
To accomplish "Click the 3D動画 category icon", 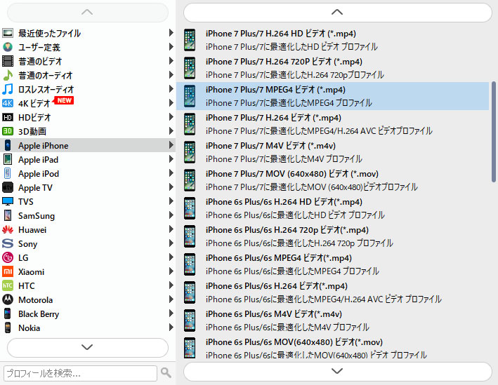I will pos(8,131).
